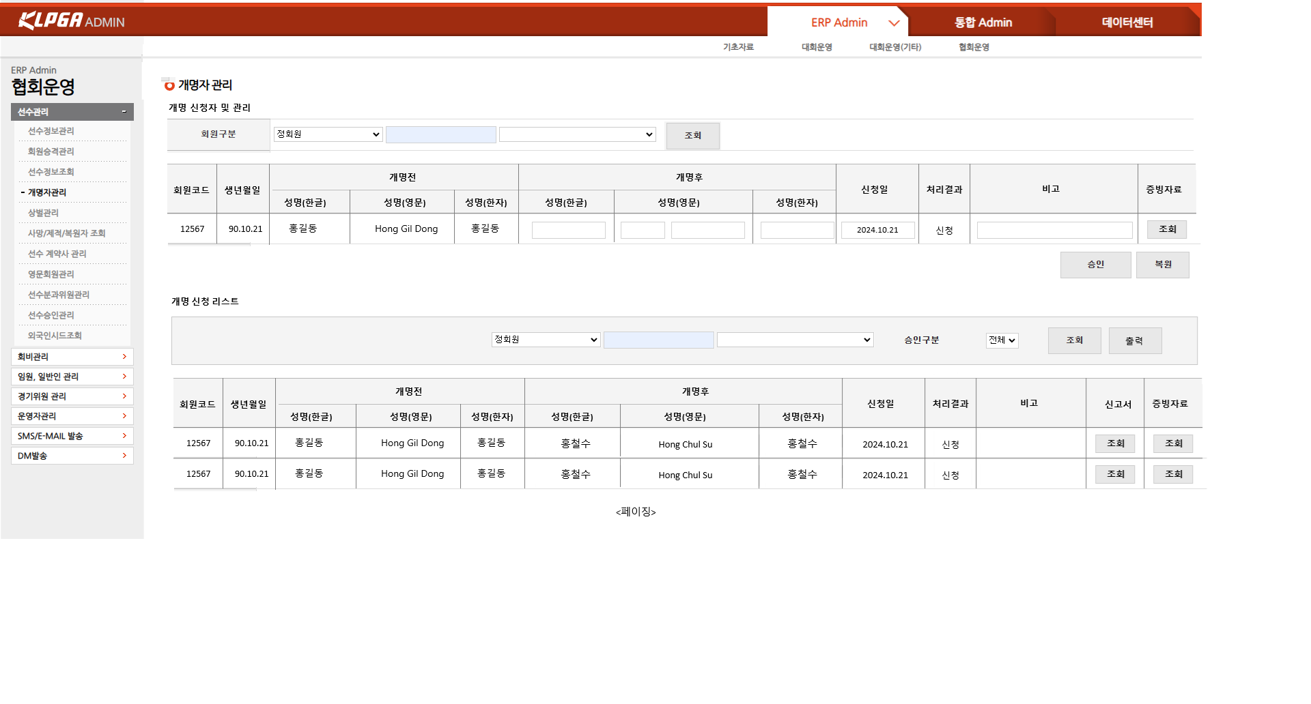
Task: Click the 신청일 field showing 2024.10.21
Action: (878, 230)
